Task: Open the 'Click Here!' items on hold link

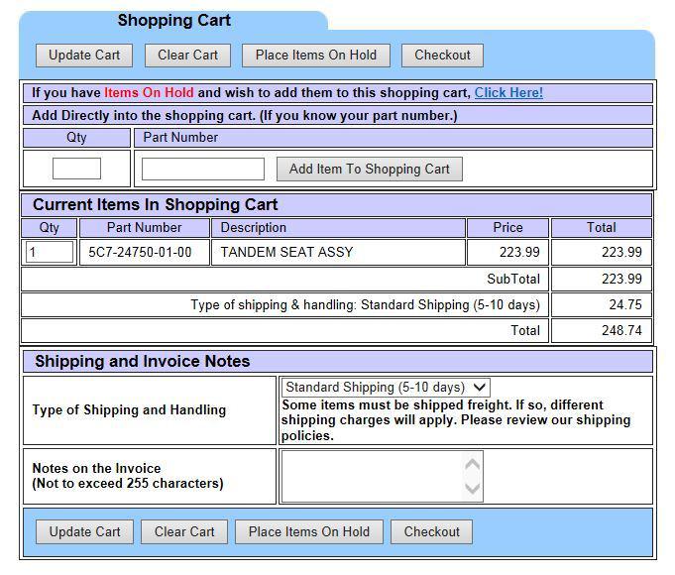Action: coord(508,93)
